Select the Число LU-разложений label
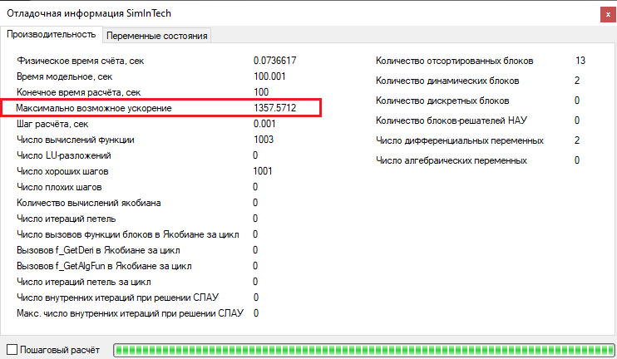The width and height of the screenshot is (617, 359). point(64,155)
